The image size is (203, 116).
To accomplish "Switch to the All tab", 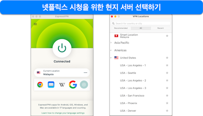I will coord(141,28).
